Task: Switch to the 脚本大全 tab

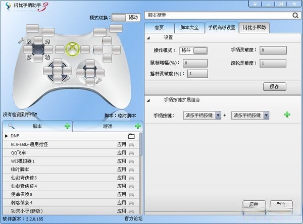Action: click(189, 28)
